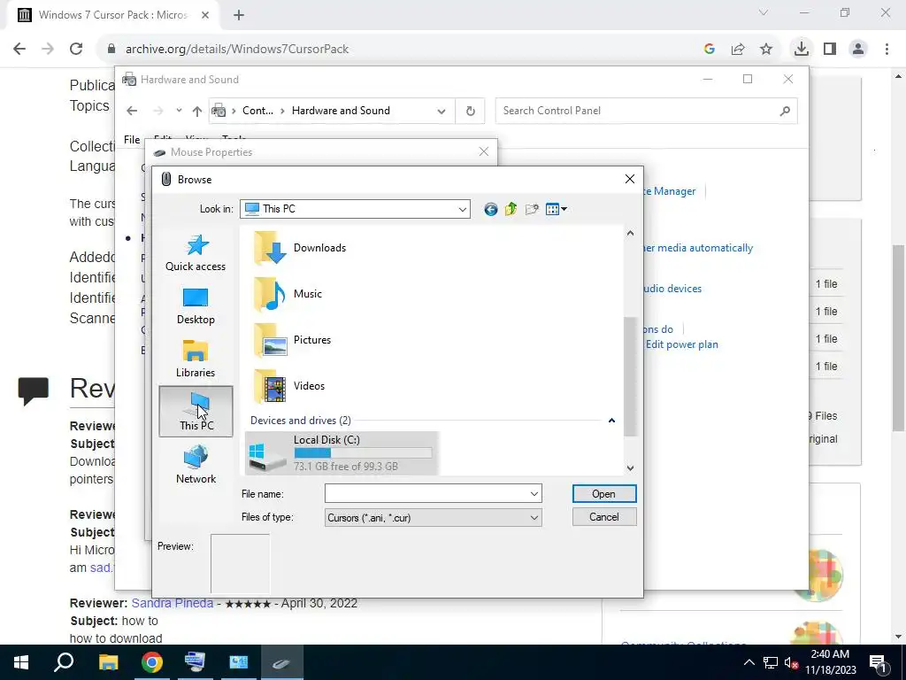Viewport: 906px width, 680px height.
Task: Expand the Look in dropdown
Action: (462, 209)
